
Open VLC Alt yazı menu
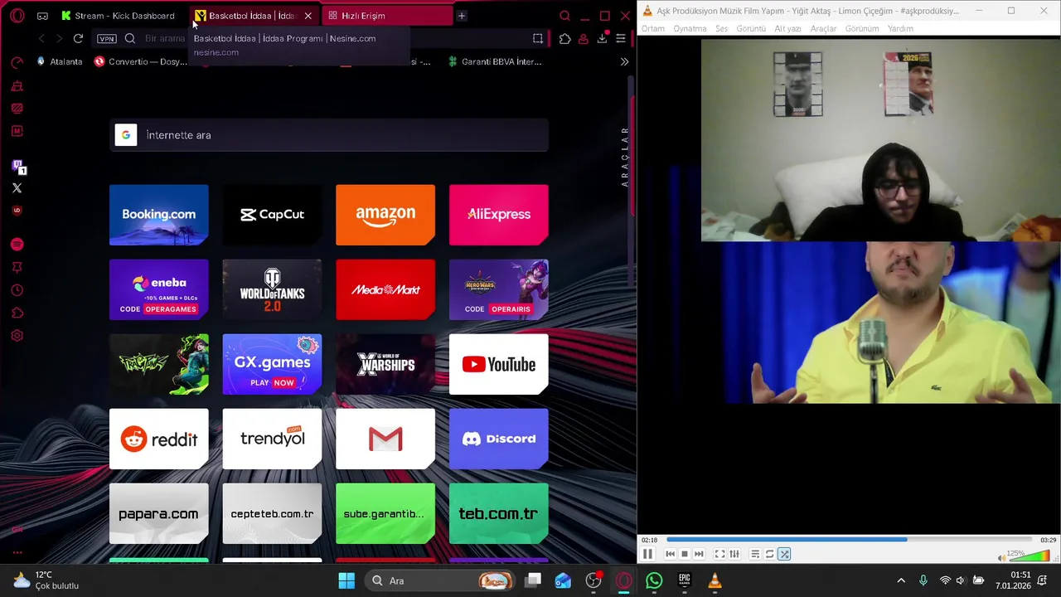(787, 28)
